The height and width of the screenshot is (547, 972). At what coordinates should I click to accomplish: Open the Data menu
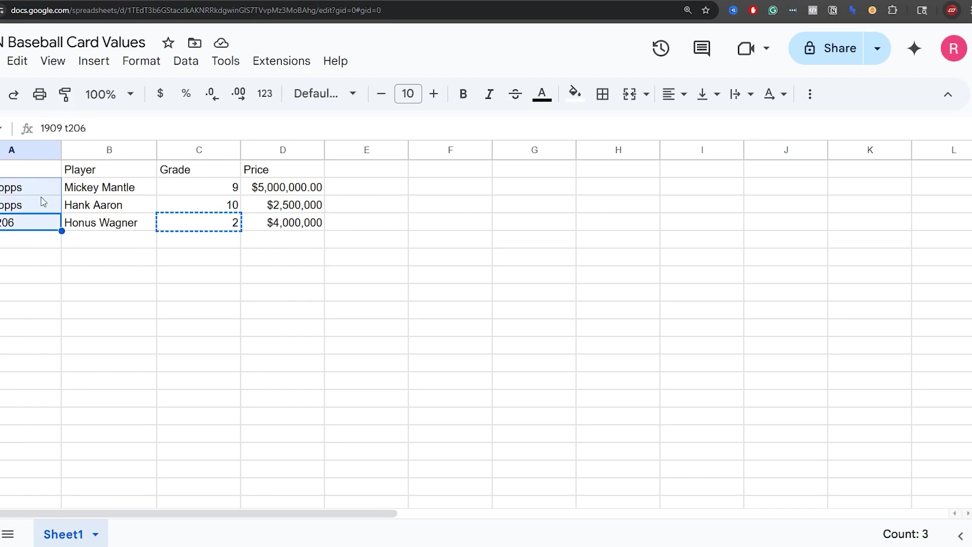[186, 61]
